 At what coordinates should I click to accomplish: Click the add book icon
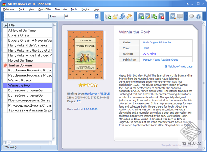coord(141,16)
